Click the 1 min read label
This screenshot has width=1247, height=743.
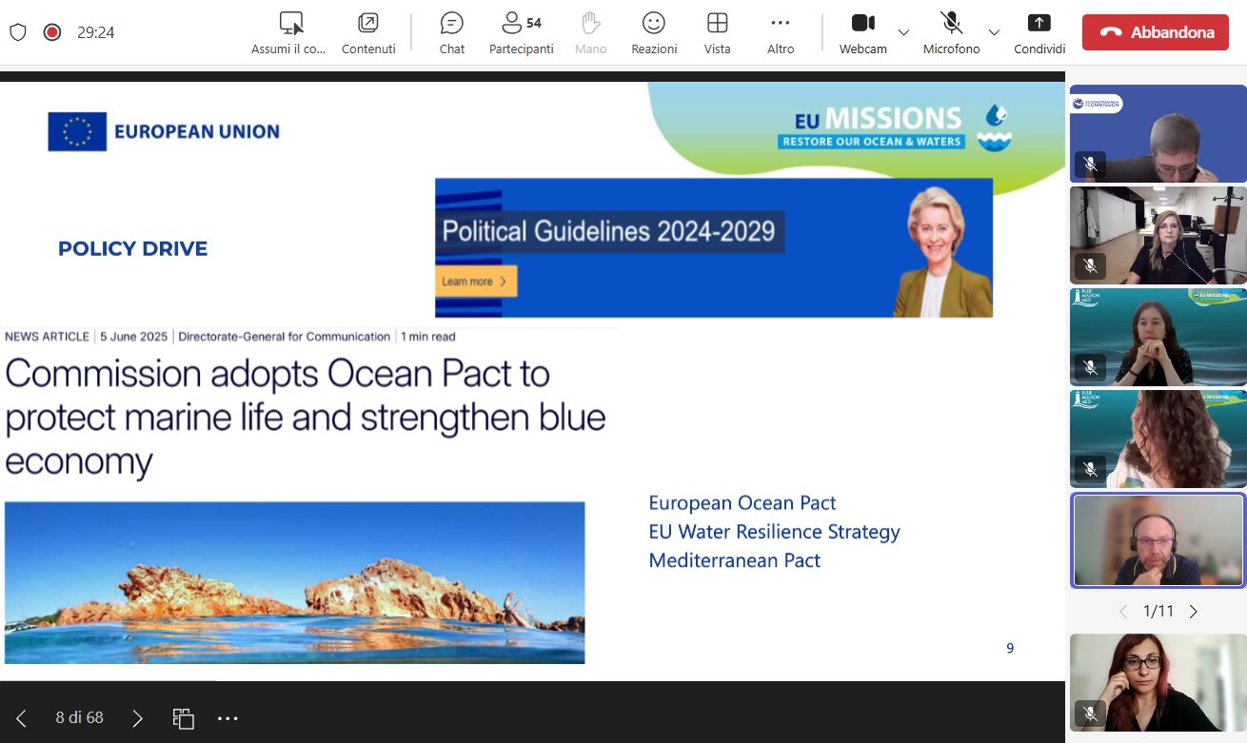coord(428,337)
